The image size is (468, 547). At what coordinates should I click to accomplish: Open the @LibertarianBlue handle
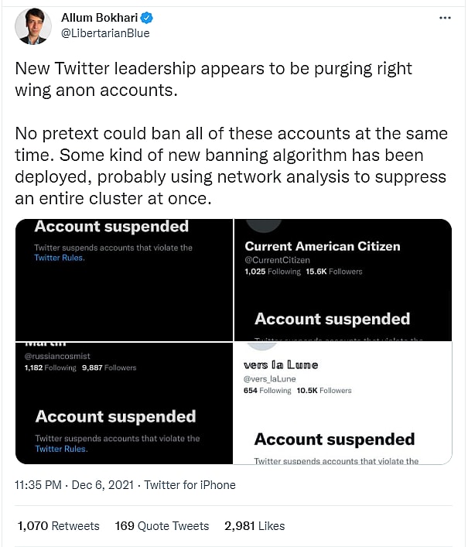[x=105, y=33]
